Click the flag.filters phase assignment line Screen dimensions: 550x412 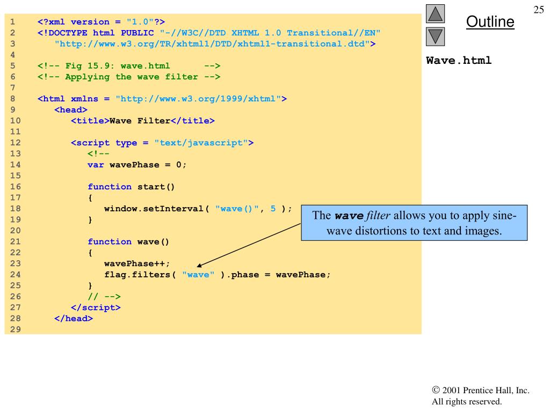pos(217,275)
